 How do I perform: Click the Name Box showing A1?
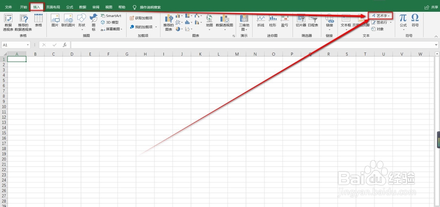[x=14, y=45]
